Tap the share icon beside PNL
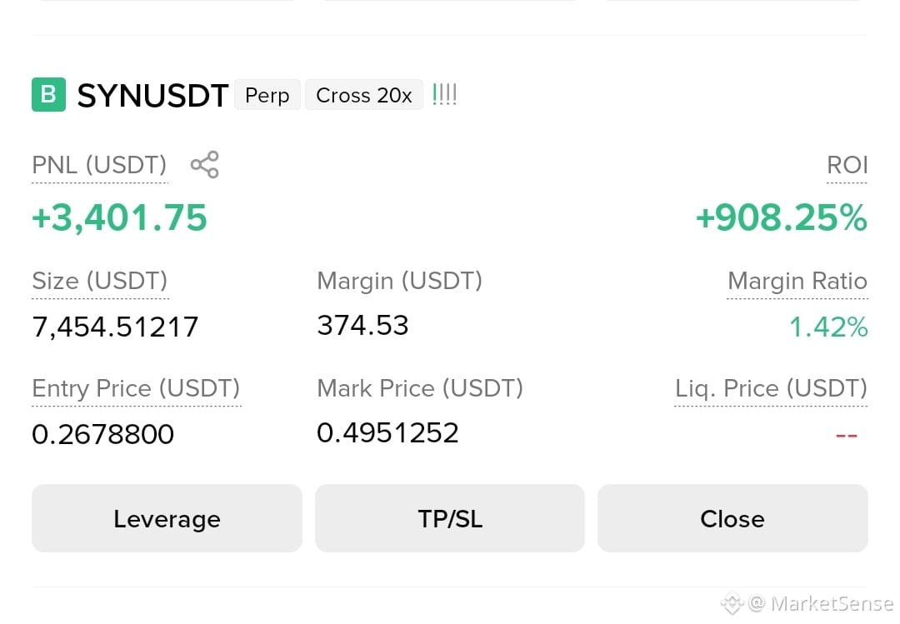Screen dimensions: 900x624 pyautogui.click(x=205, y=165)
